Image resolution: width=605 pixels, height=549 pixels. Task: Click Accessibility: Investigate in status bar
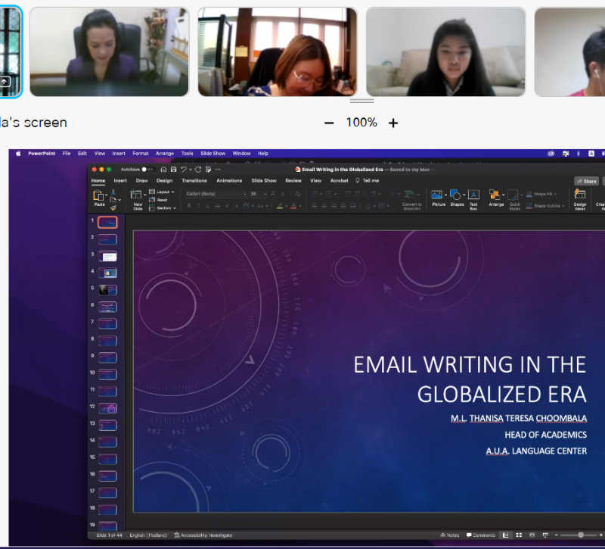click(x=203, y=535)
